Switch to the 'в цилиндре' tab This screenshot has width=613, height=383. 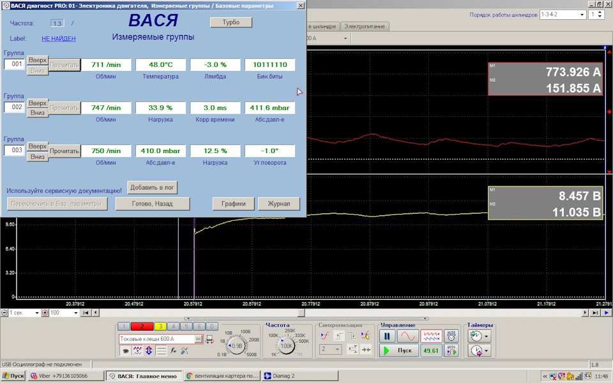322,26
